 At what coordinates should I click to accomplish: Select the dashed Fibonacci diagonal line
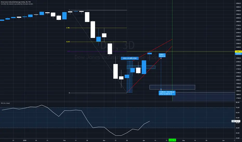(x=99, y=51)
